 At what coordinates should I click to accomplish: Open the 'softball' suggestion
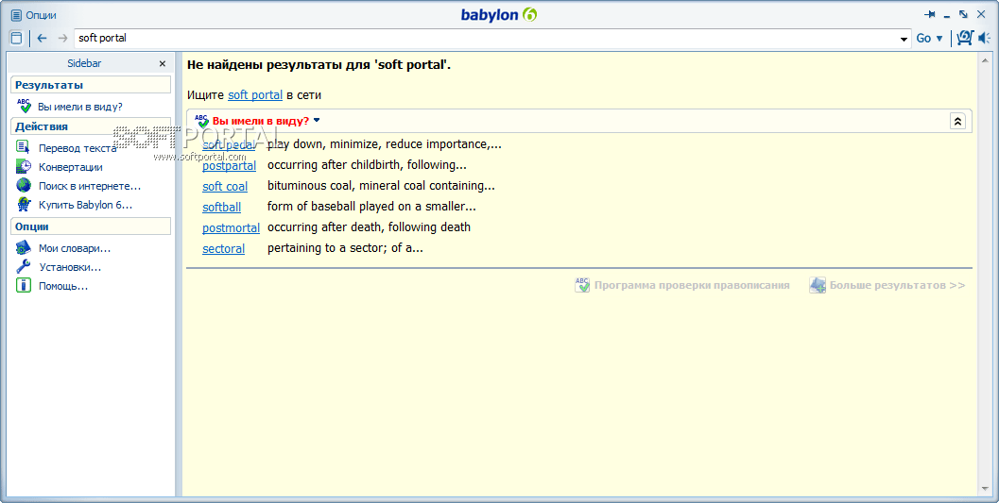tap(222, 208)
